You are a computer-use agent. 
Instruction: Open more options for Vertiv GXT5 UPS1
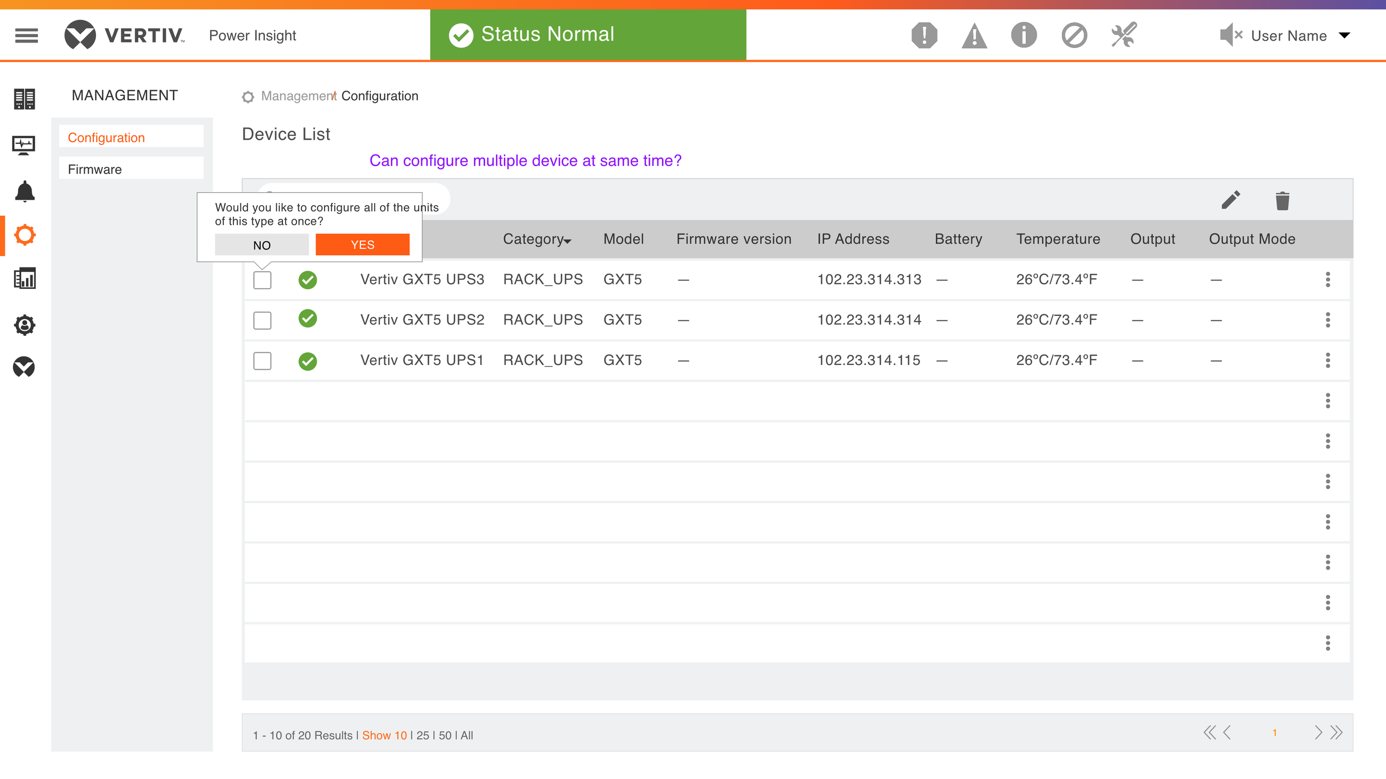(x=1328, y=360)
